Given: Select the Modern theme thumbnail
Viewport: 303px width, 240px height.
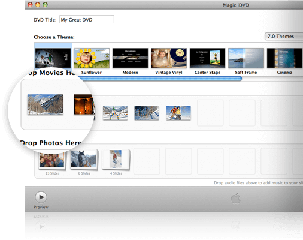Looking at the screenshot, I should (x=130, y=58).
